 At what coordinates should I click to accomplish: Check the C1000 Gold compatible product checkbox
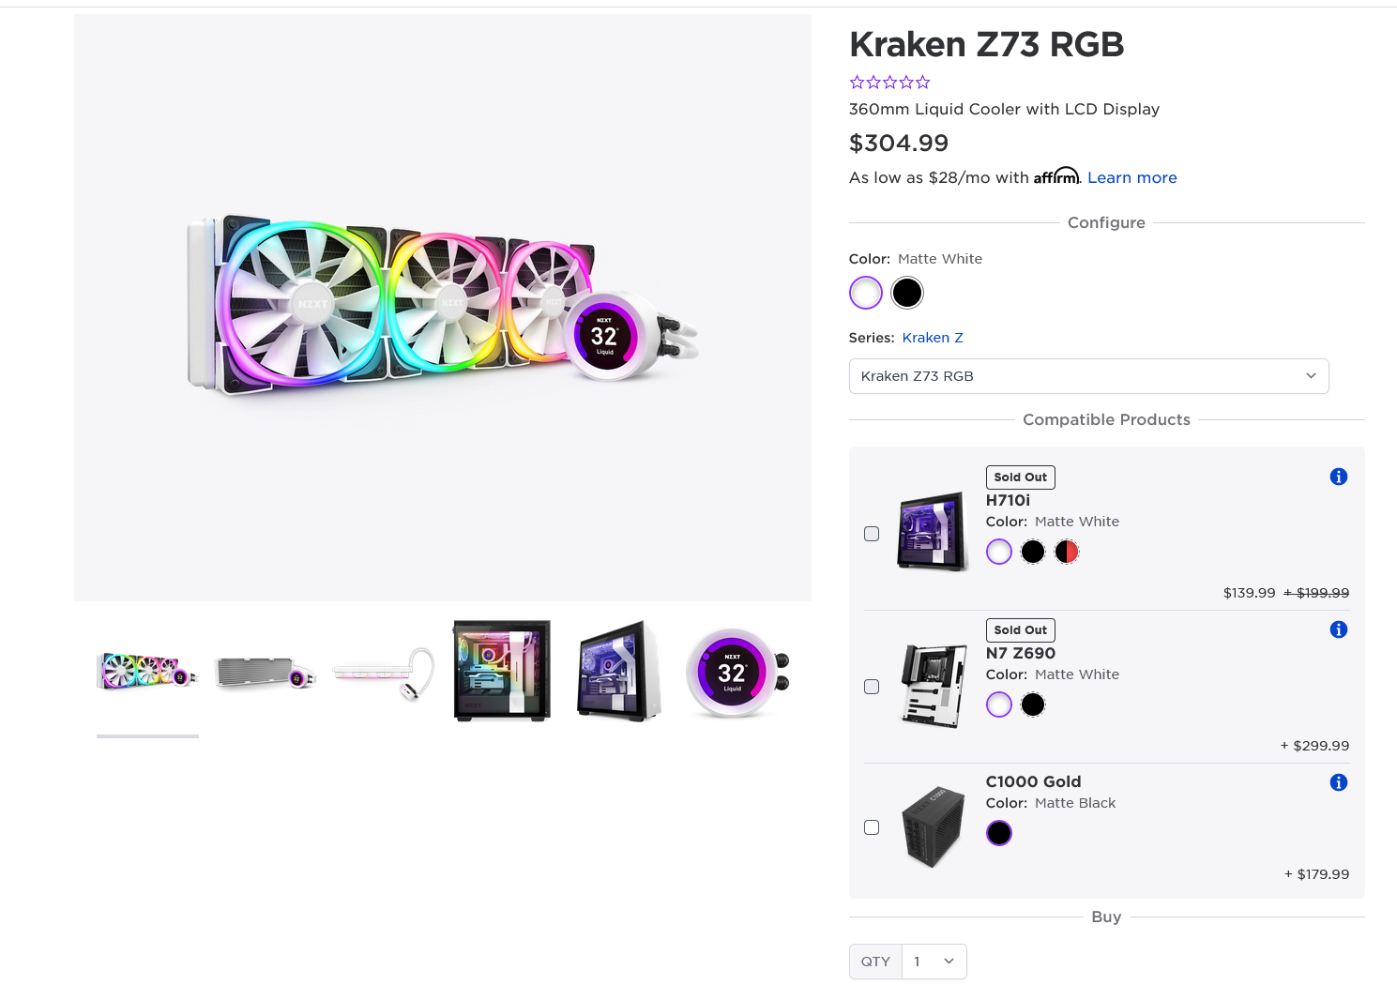click(x=872, y=827)
